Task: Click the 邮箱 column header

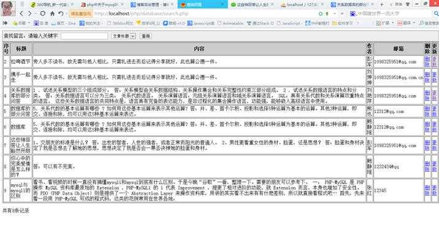Action: click(399, 49)
